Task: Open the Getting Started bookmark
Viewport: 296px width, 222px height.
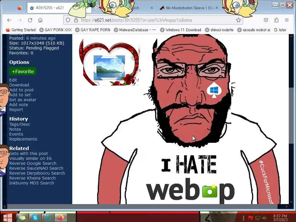Action: [x=21, y=30]
